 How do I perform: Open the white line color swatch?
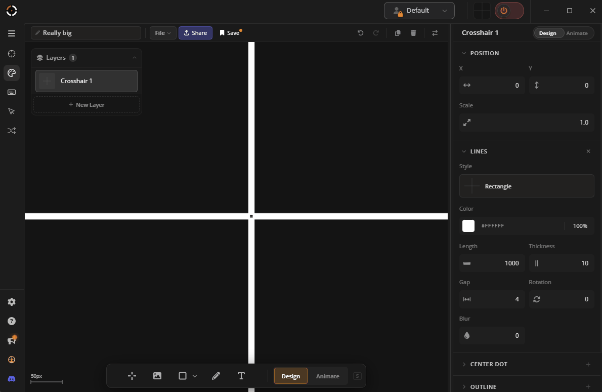pos(468,225)
